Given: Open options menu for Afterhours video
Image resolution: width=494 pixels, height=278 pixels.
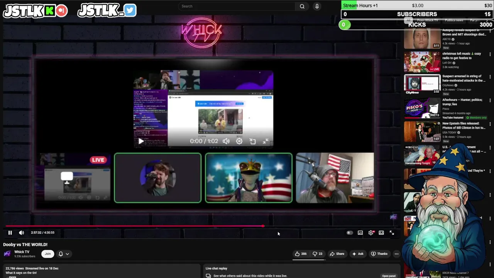Looking at the screenshot, I should (490, 100).
